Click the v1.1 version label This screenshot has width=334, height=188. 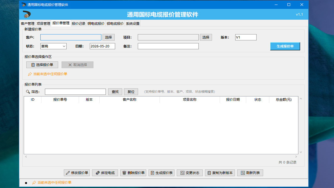pyautogui.click(x=299, y=14)
